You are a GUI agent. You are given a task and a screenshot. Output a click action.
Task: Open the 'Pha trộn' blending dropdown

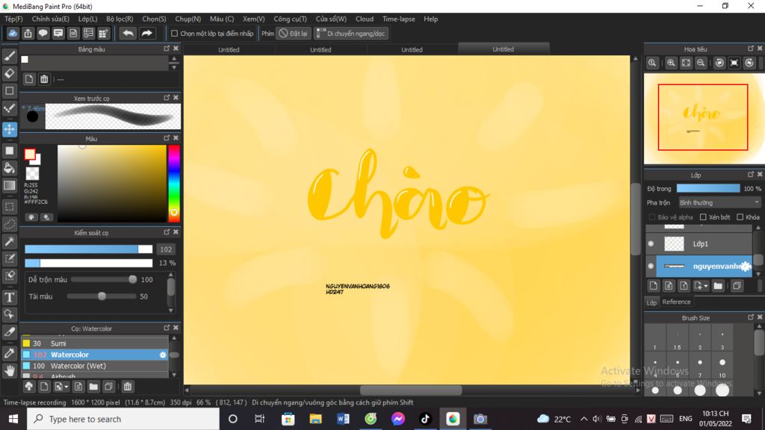[x=719, y=202]
